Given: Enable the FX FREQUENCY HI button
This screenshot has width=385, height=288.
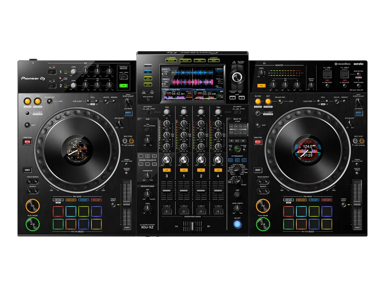Looking at the screenshot, I should click(x=244, y=160).
